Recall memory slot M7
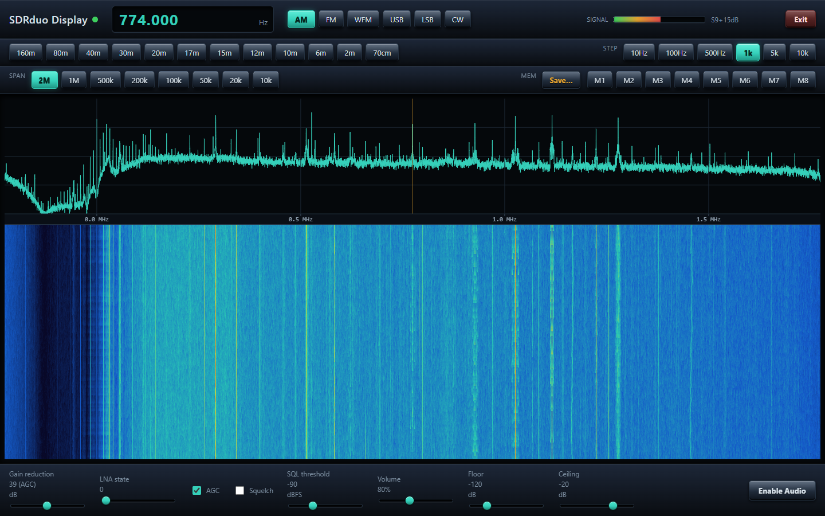This screenshot has width=825, height=516. coord(774,80)
